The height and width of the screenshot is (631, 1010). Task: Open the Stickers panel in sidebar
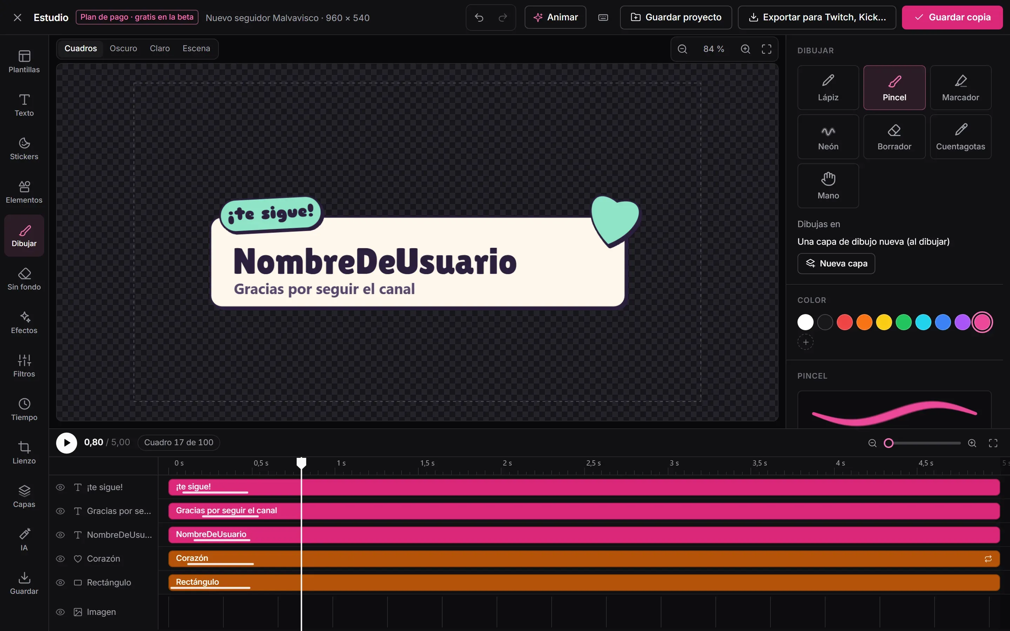(24, 149)
